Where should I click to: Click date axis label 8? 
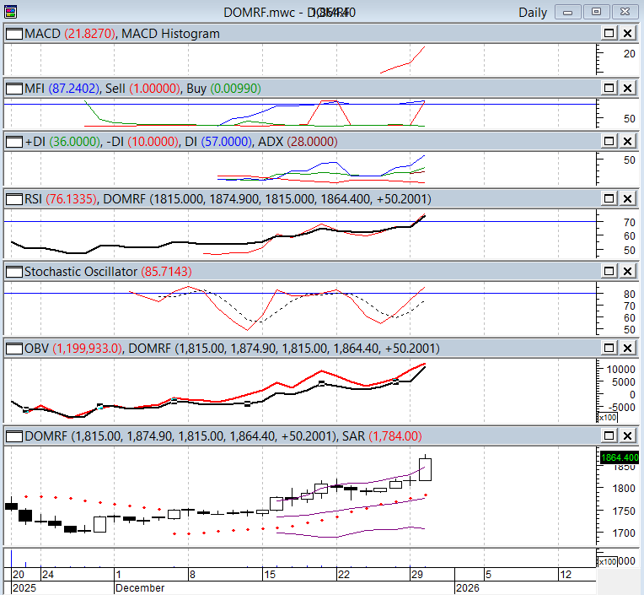[192, 575]
